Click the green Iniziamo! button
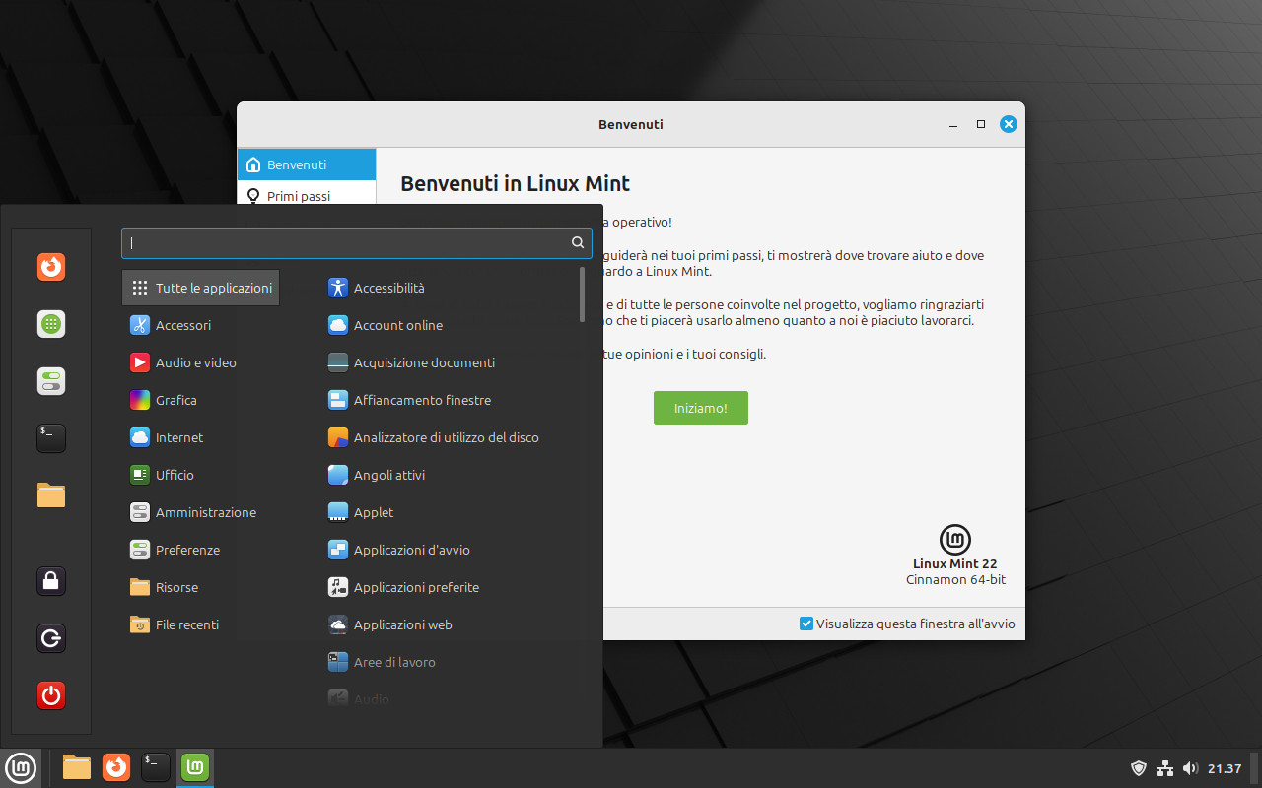 point(700,408)
